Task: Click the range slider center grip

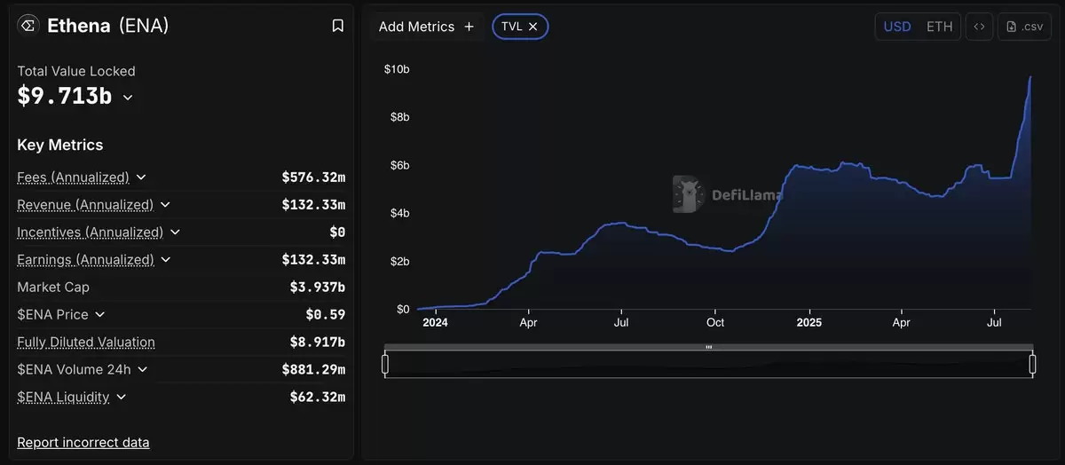Action: pos(709,347)
